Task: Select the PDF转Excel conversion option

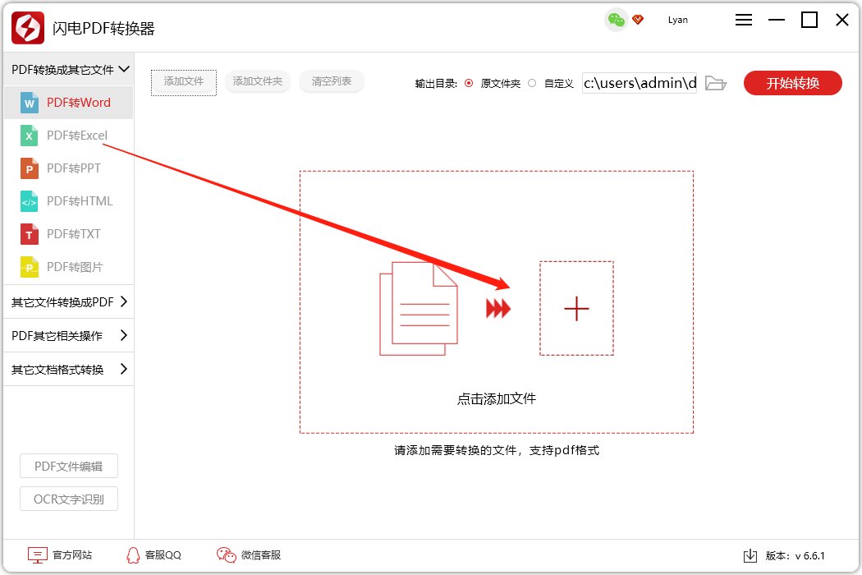Action: [x=79, y=135]
